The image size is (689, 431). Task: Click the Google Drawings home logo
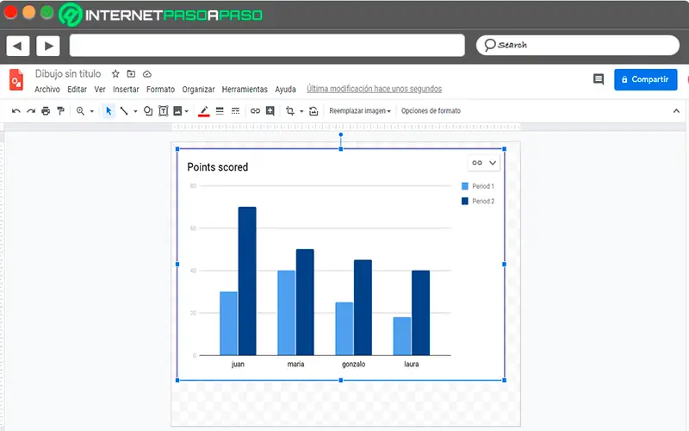[16, 79]
